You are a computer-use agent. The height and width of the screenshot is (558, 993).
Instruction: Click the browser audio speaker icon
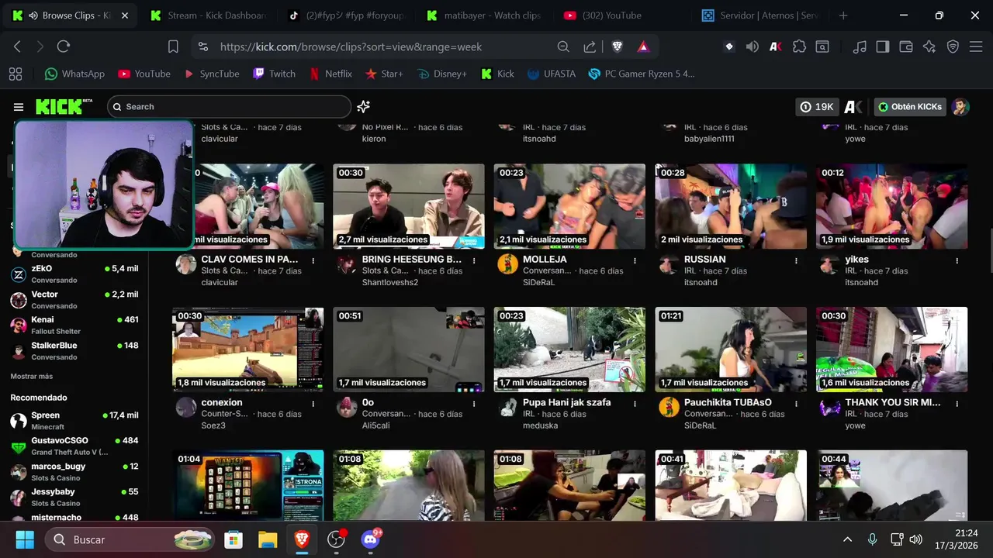(752, 46)
